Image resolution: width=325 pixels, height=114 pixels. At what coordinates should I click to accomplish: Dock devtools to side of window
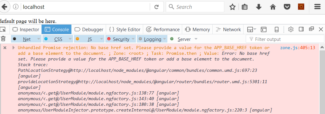301,29
